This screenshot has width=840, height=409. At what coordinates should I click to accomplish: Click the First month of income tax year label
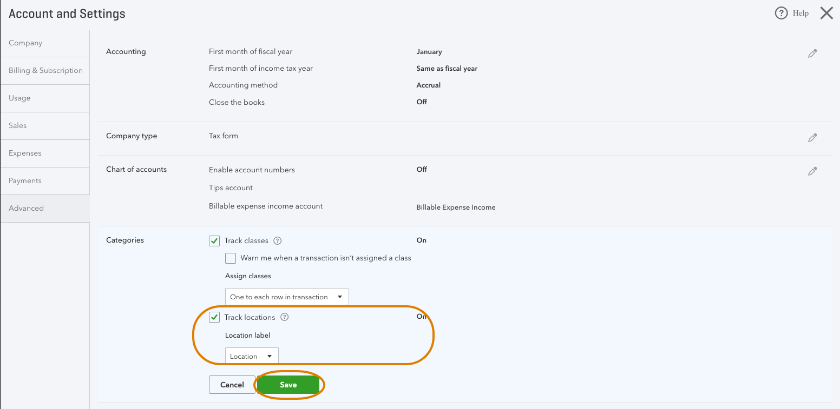(x=261, y=68)
